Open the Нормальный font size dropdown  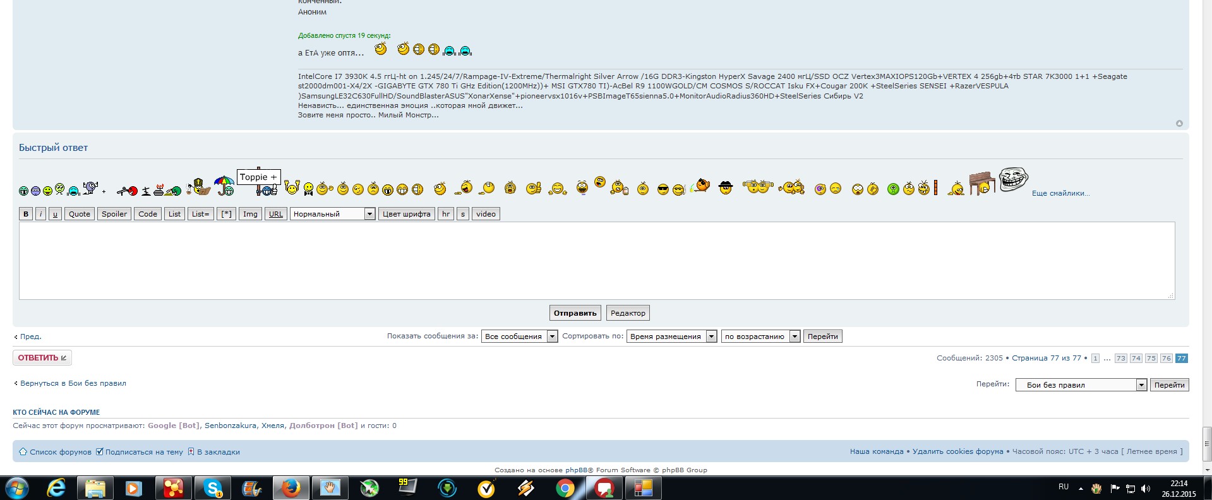coord(333,214)
